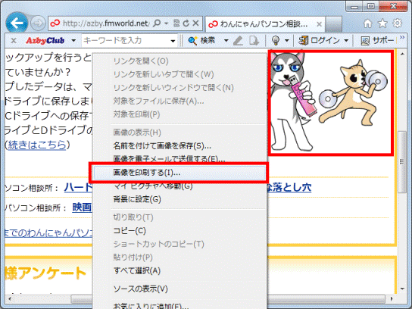Choose 名前を付けて画像を保存(S)... menu entry
This screenshot has height=309, width=412.
coord(162,146)
